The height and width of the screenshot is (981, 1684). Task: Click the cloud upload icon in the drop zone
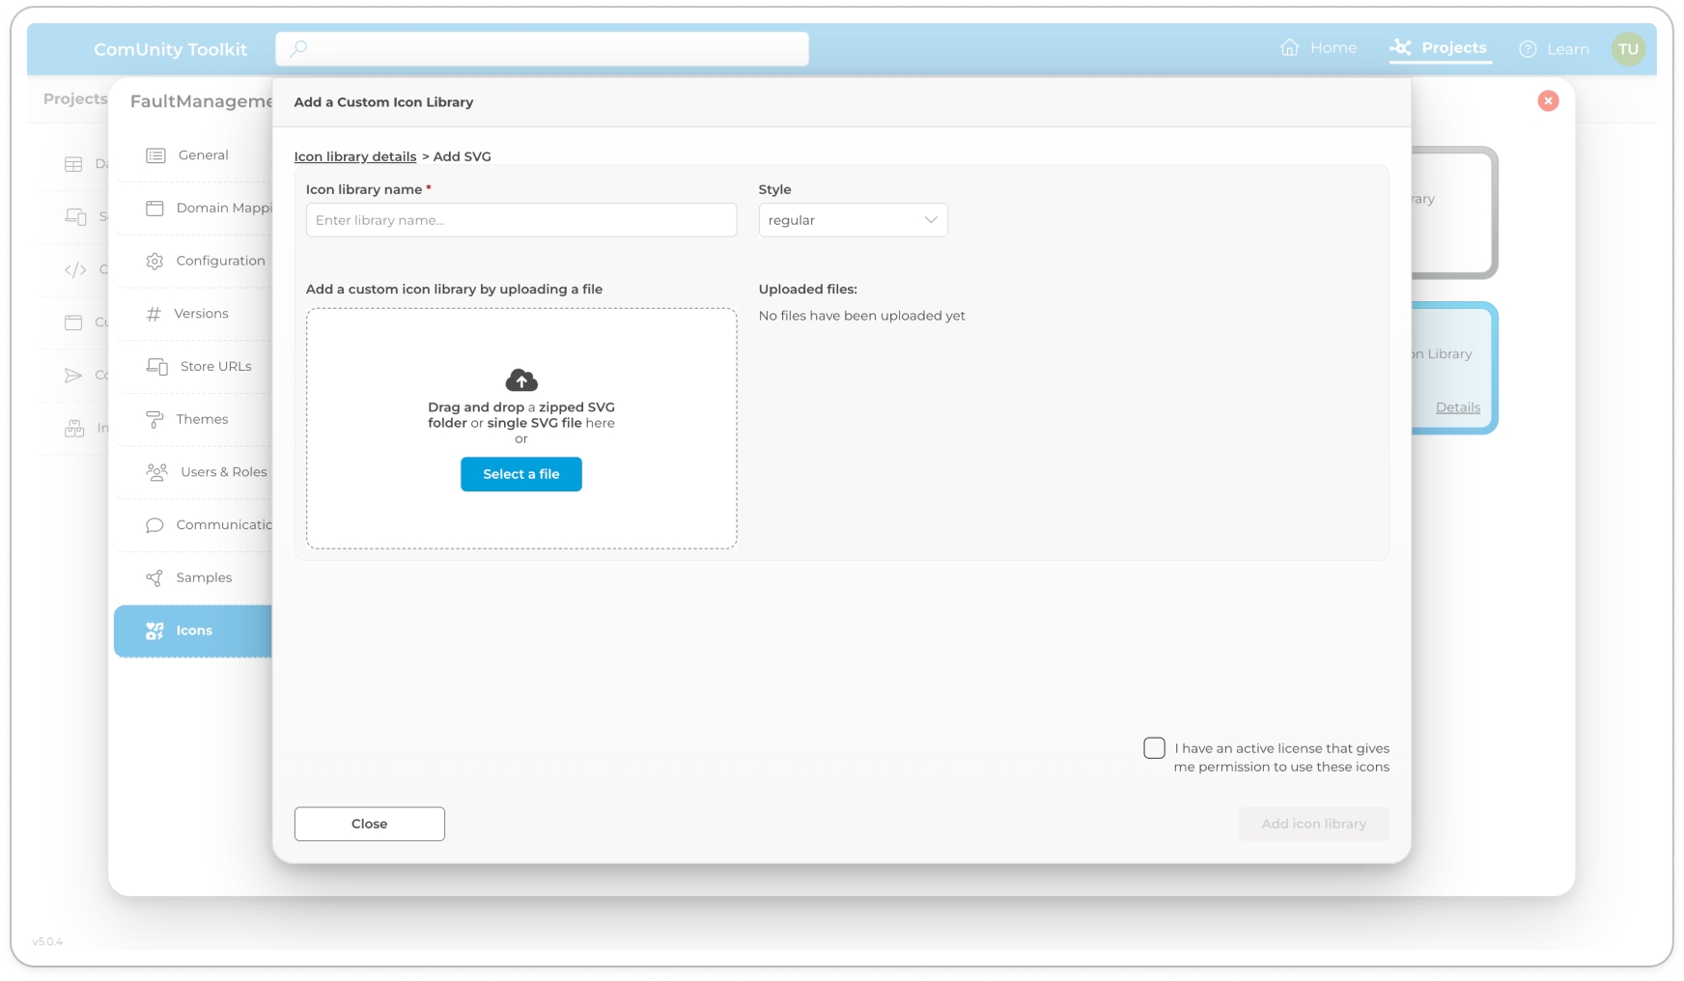click(x=521, y=380)
